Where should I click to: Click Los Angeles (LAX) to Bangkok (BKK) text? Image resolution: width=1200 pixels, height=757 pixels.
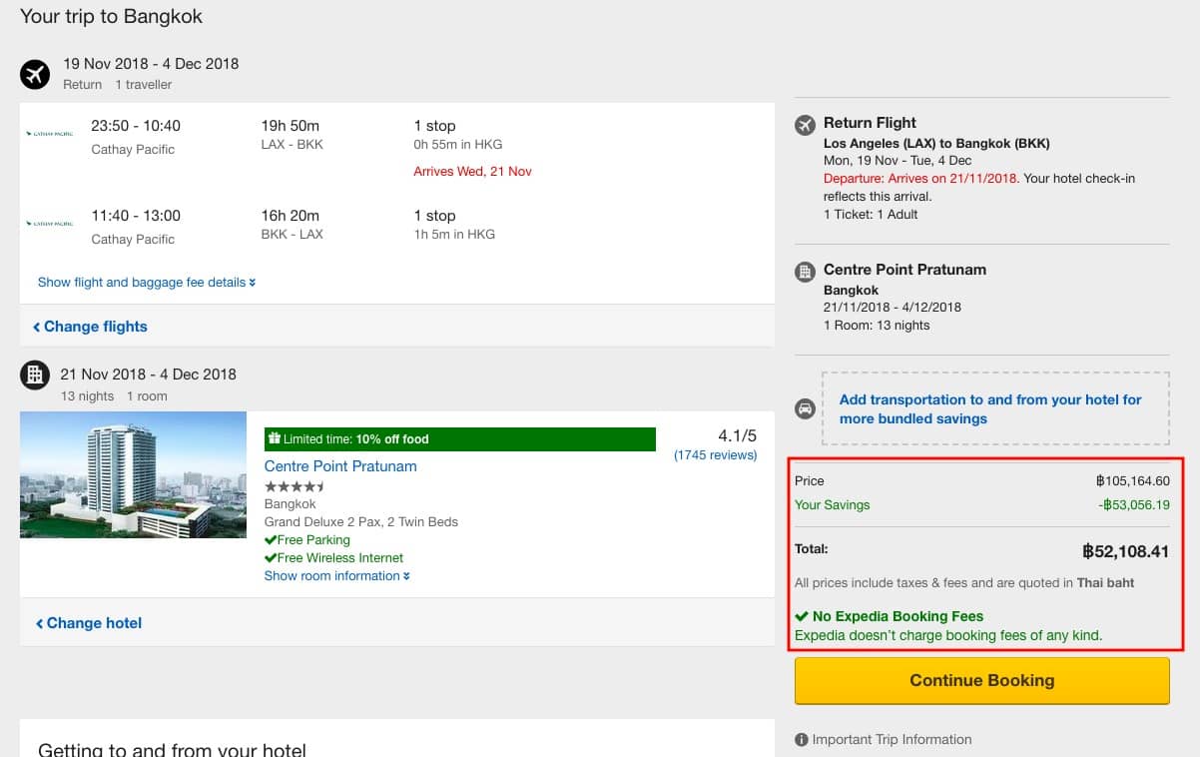click(x=936, y=144)
